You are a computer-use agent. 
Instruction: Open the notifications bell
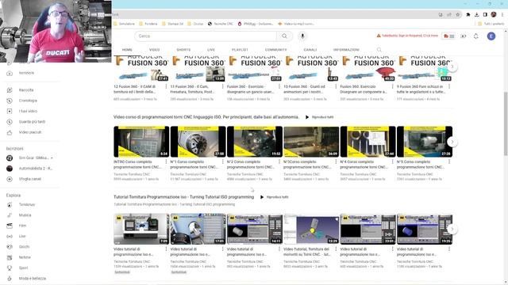coord(476,36)
